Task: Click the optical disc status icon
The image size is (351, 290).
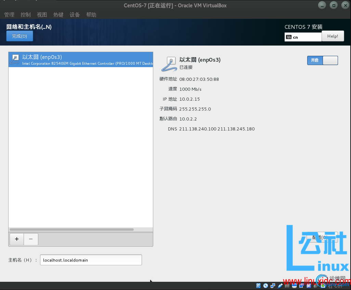Action: (x=266, y=286)
